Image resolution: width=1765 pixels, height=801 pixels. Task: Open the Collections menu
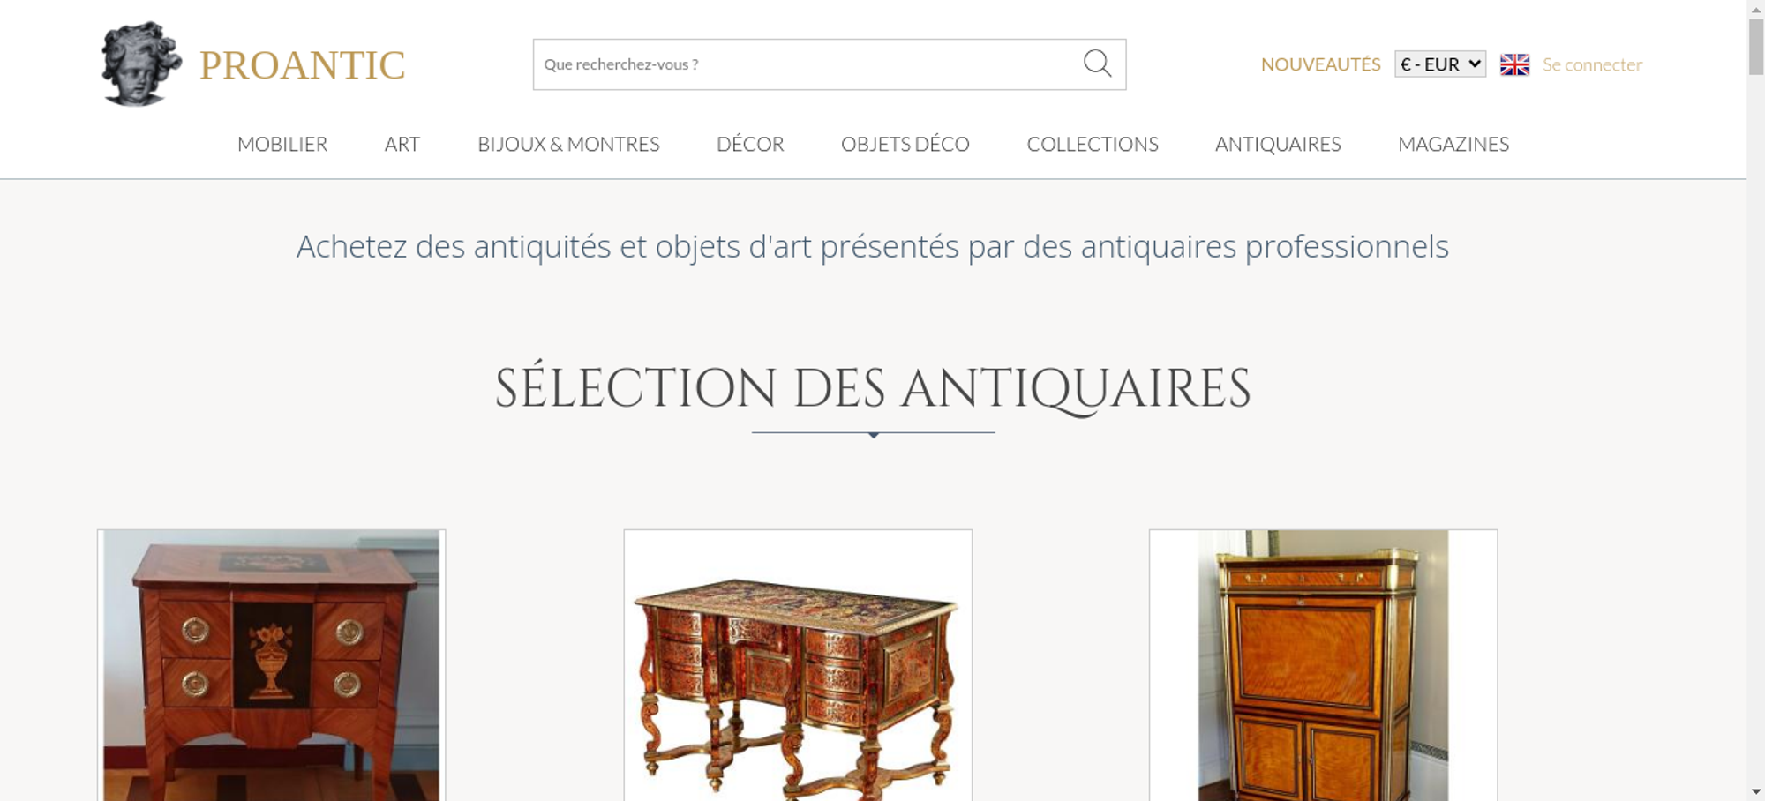pyautogui.click(x=1093, y=144)
